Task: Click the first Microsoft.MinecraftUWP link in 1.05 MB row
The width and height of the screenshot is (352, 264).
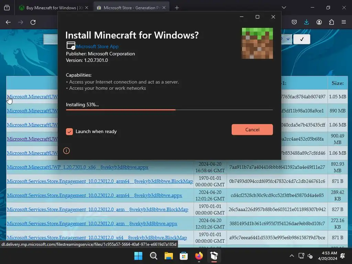Action: (32, 97)
